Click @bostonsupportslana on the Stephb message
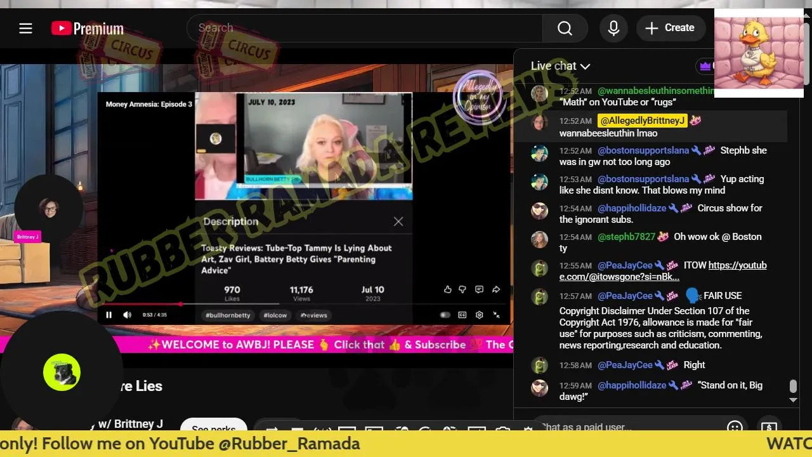This screenshot has height=457, width=812. tap(643, 150)
